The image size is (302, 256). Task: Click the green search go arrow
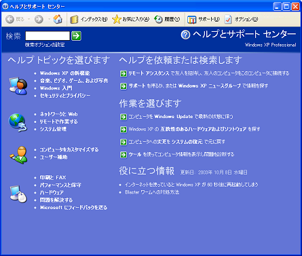[76, 36]
